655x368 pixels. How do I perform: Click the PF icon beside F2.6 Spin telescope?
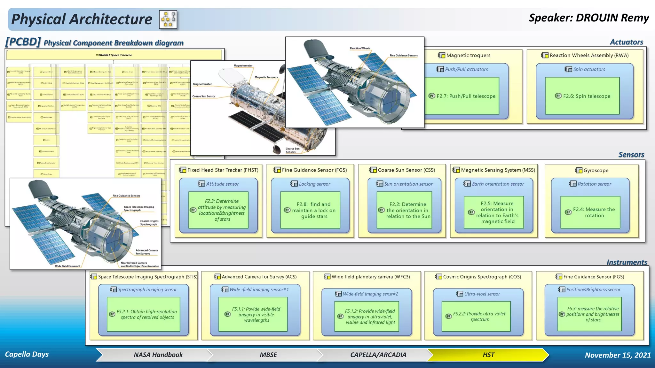pyautogui.click(x=558, y=96)
